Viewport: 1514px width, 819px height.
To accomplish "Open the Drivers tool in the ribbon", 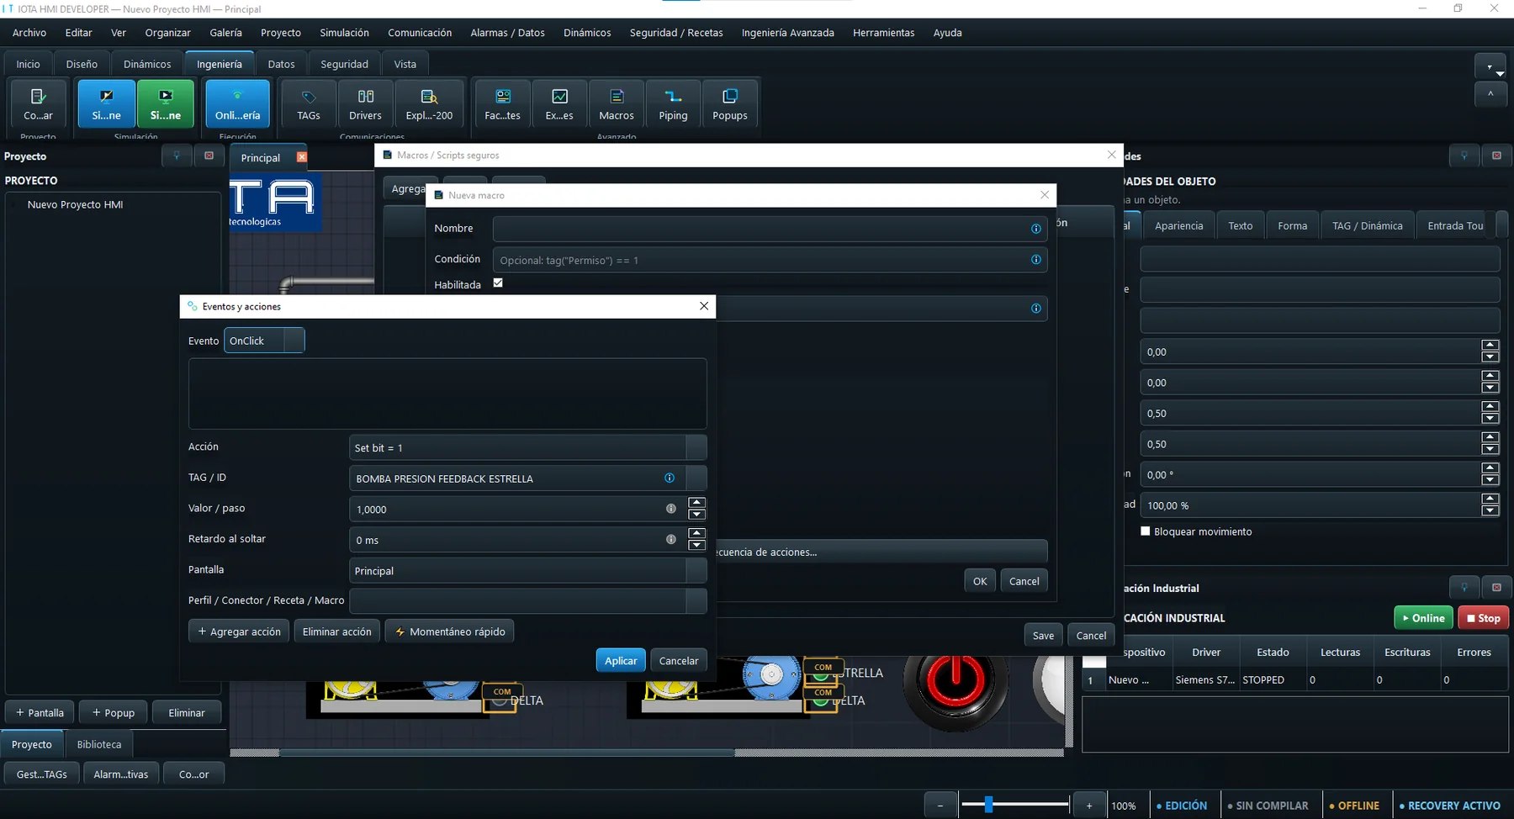I will point(365,103).
